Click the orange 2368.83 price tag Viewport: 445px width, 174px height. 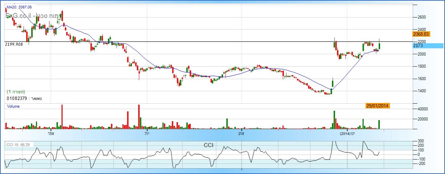point(422,34)
